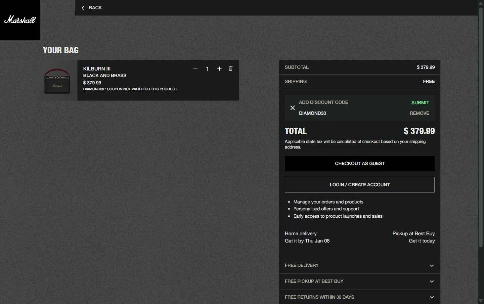This screenshot has height=304, width=484.
Task: Open LOGIN / CREATE ACCOUNT
Action: point(360,185)
